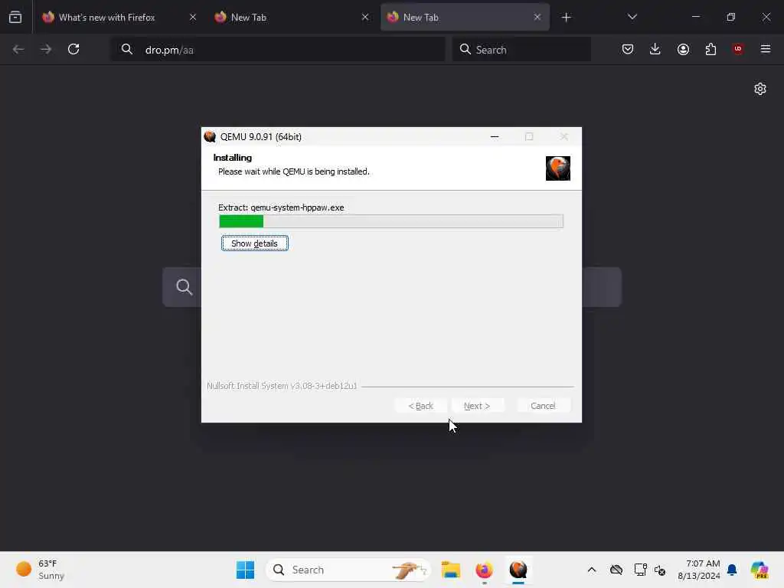This screenshot has height=588, width=784.
Task: Show hidden system tray icons
Action: (592, 570)
